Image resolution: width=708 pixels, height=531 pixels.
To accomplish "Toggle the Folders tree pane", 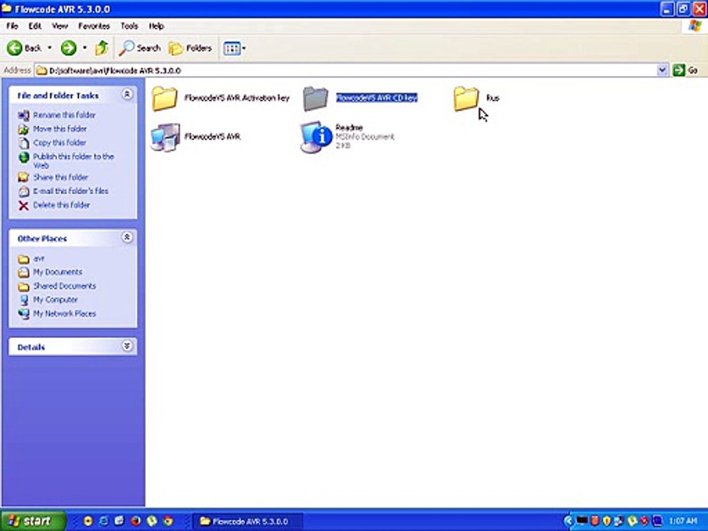I will point(190,48).
